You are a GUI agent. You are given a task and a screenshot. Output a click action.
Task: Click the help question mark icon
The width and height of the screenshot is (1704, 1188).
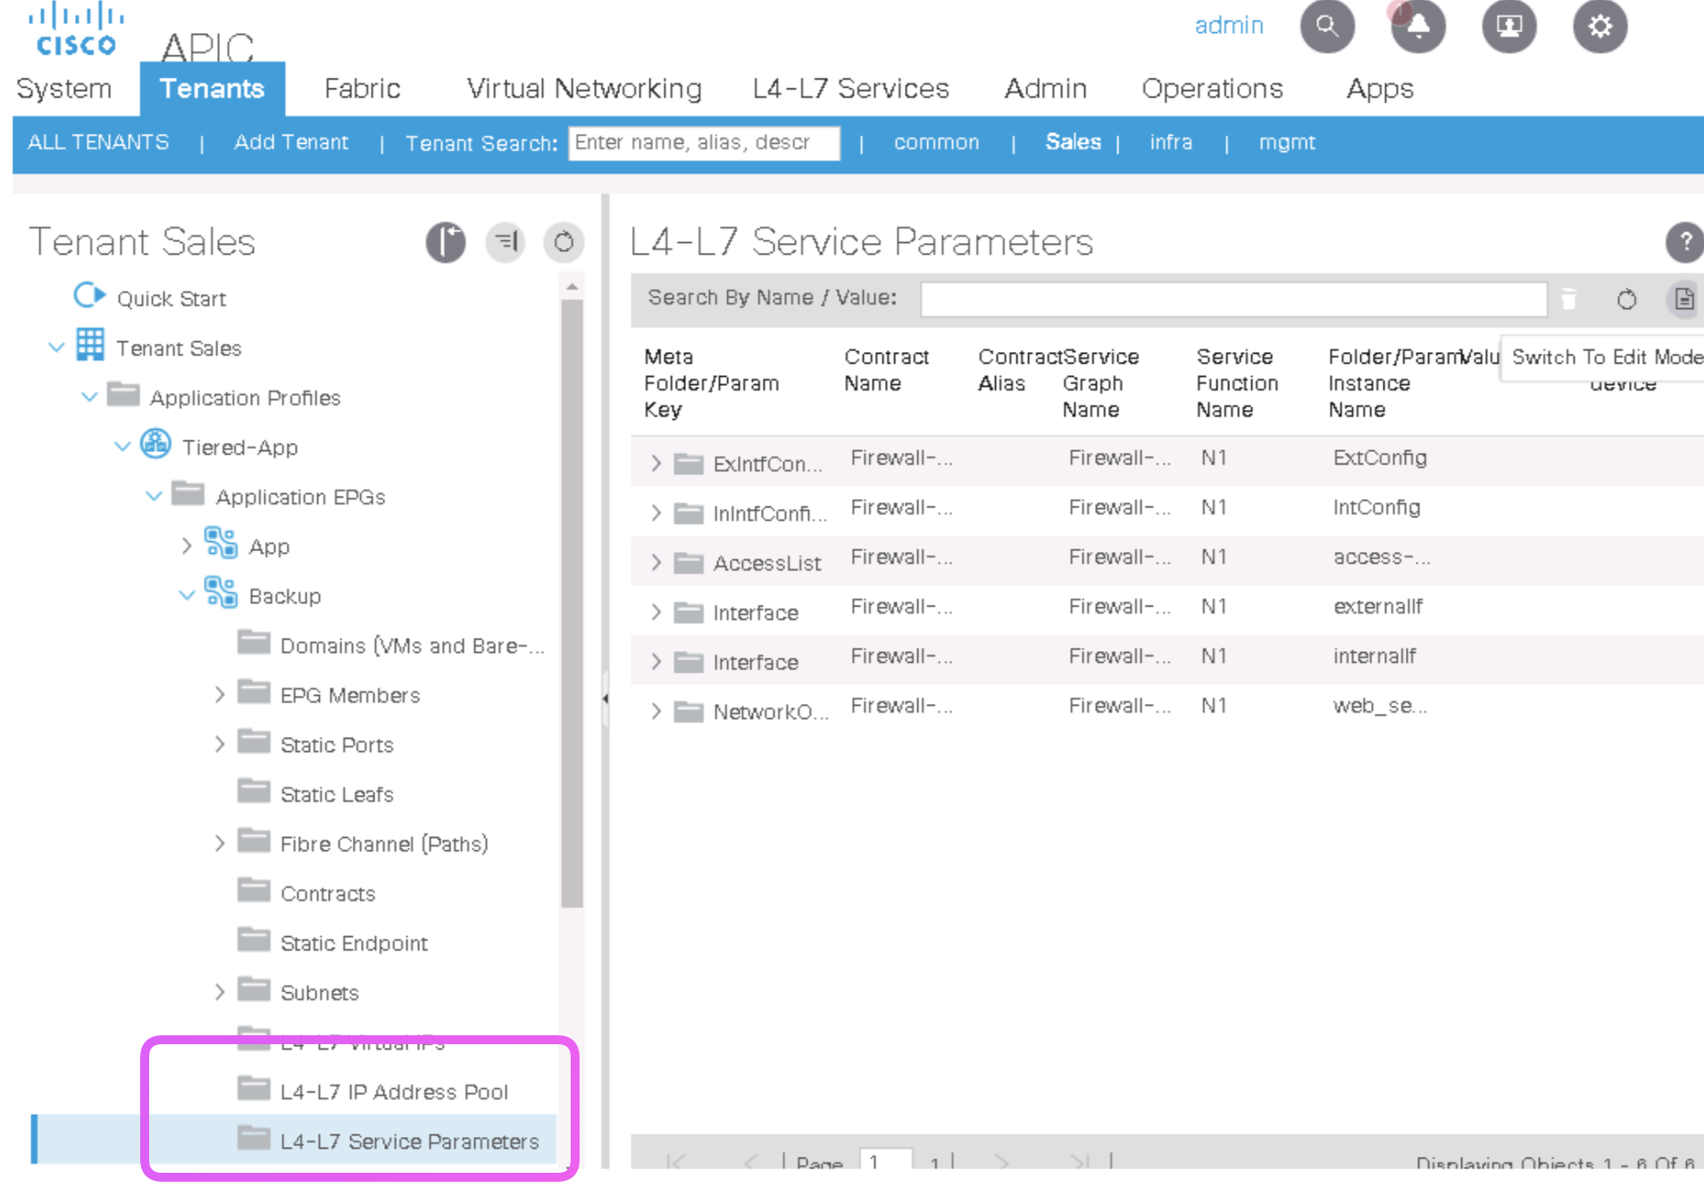[1683, 242]
